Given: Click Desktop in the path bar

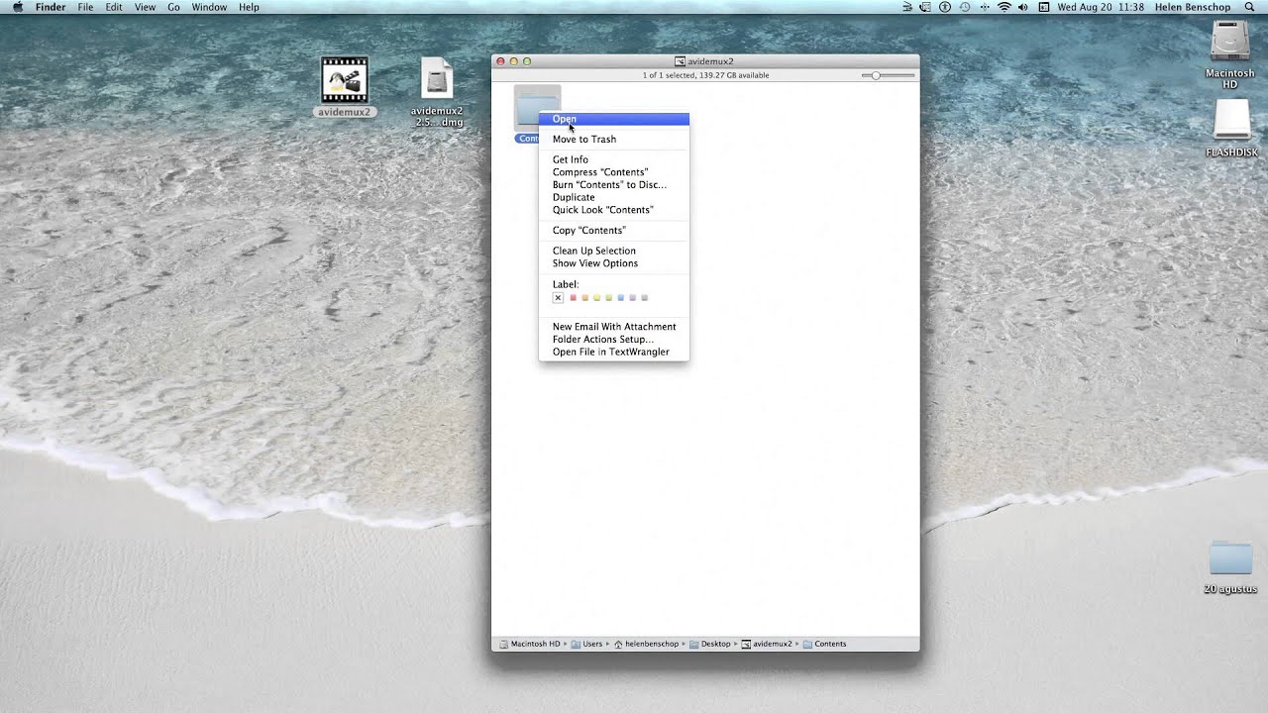Looking at the screenshot, I should point(709,644).
